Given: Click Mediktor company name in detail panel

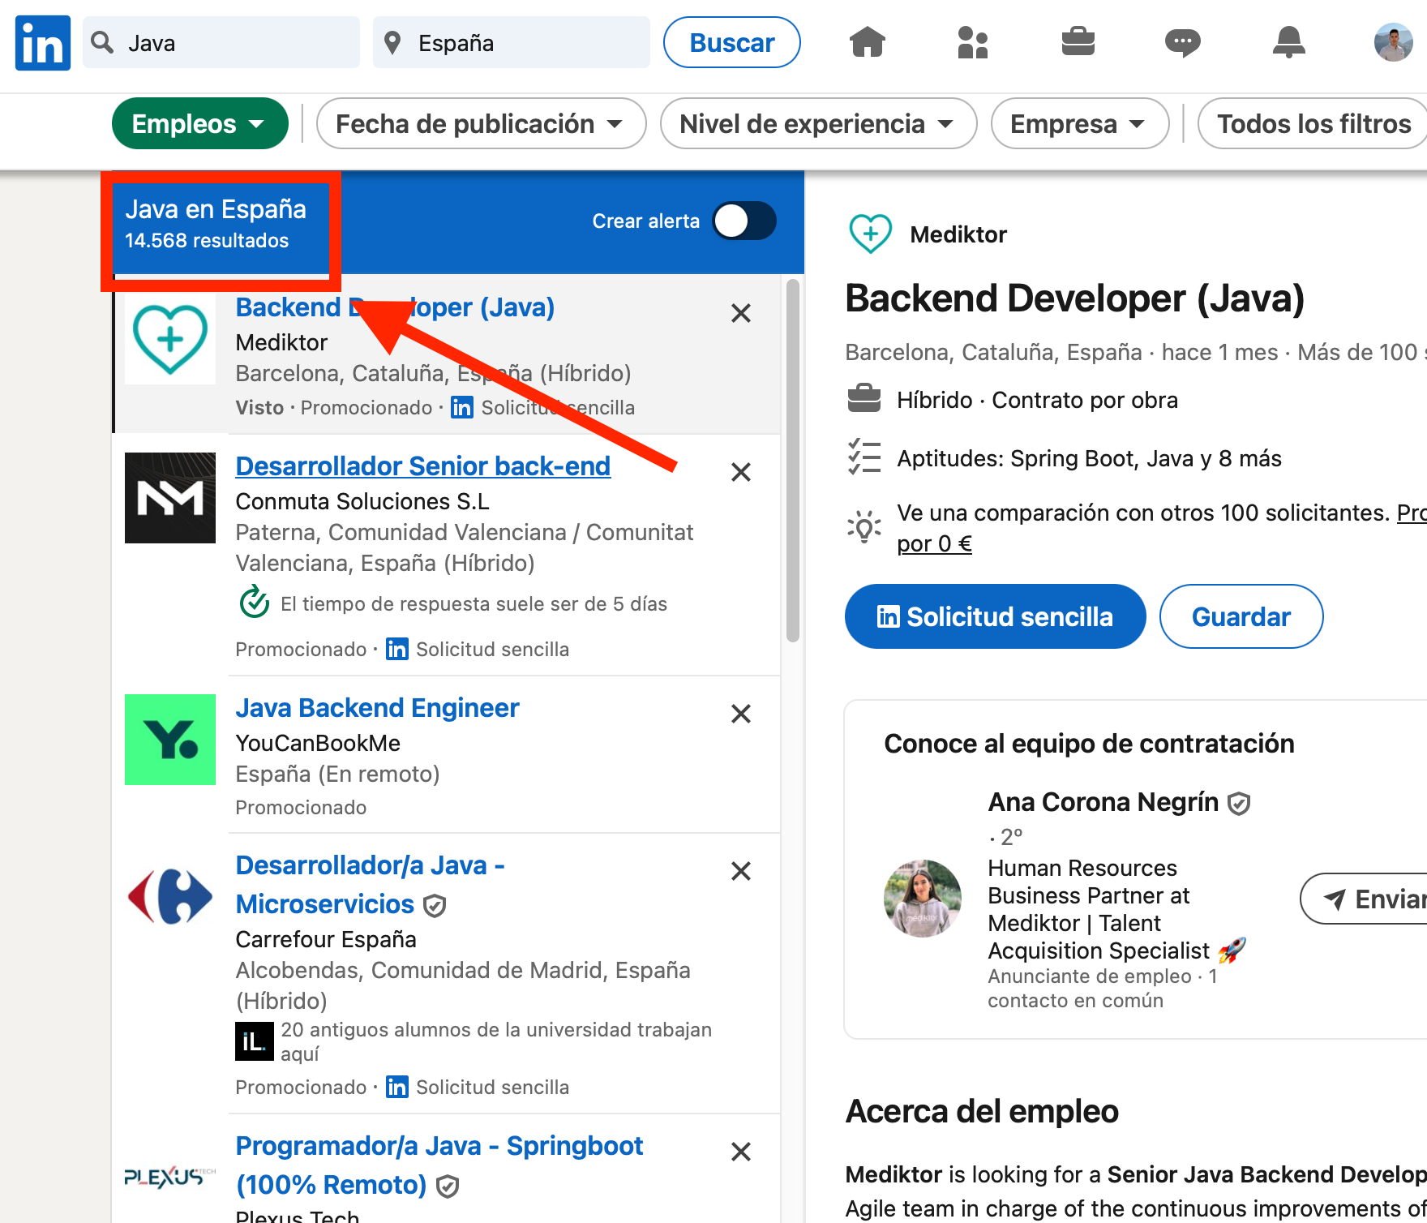Looking at the screenshot, I should (x=958, y=234).
